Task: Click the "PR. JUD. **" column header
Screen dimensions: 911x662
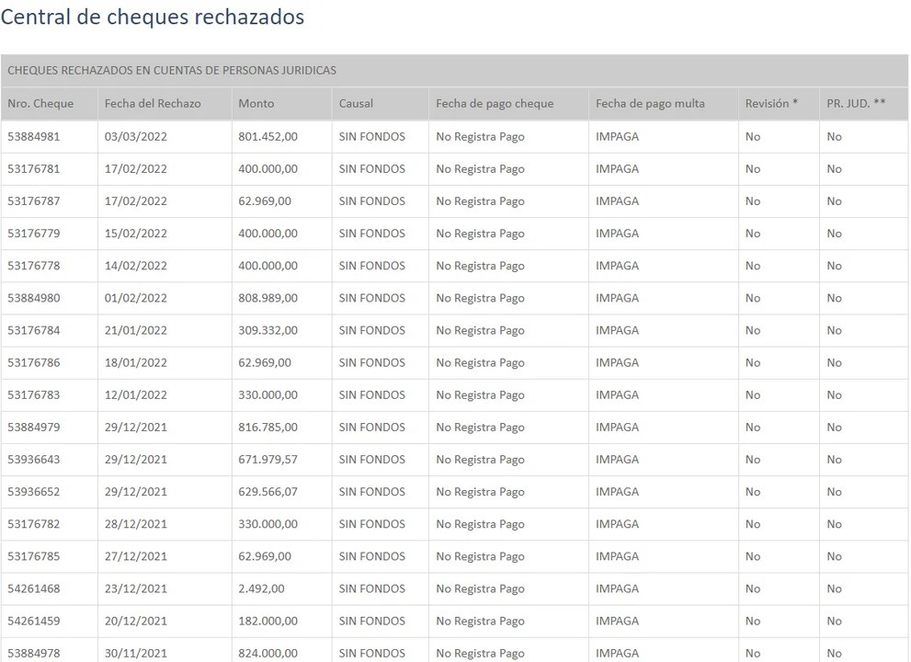Action: point(856,104)
